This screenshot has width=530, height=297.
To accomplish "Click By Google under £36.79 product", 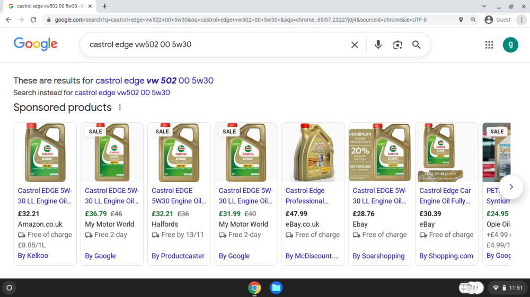I will pyautogui.click(x=100, y=256).
